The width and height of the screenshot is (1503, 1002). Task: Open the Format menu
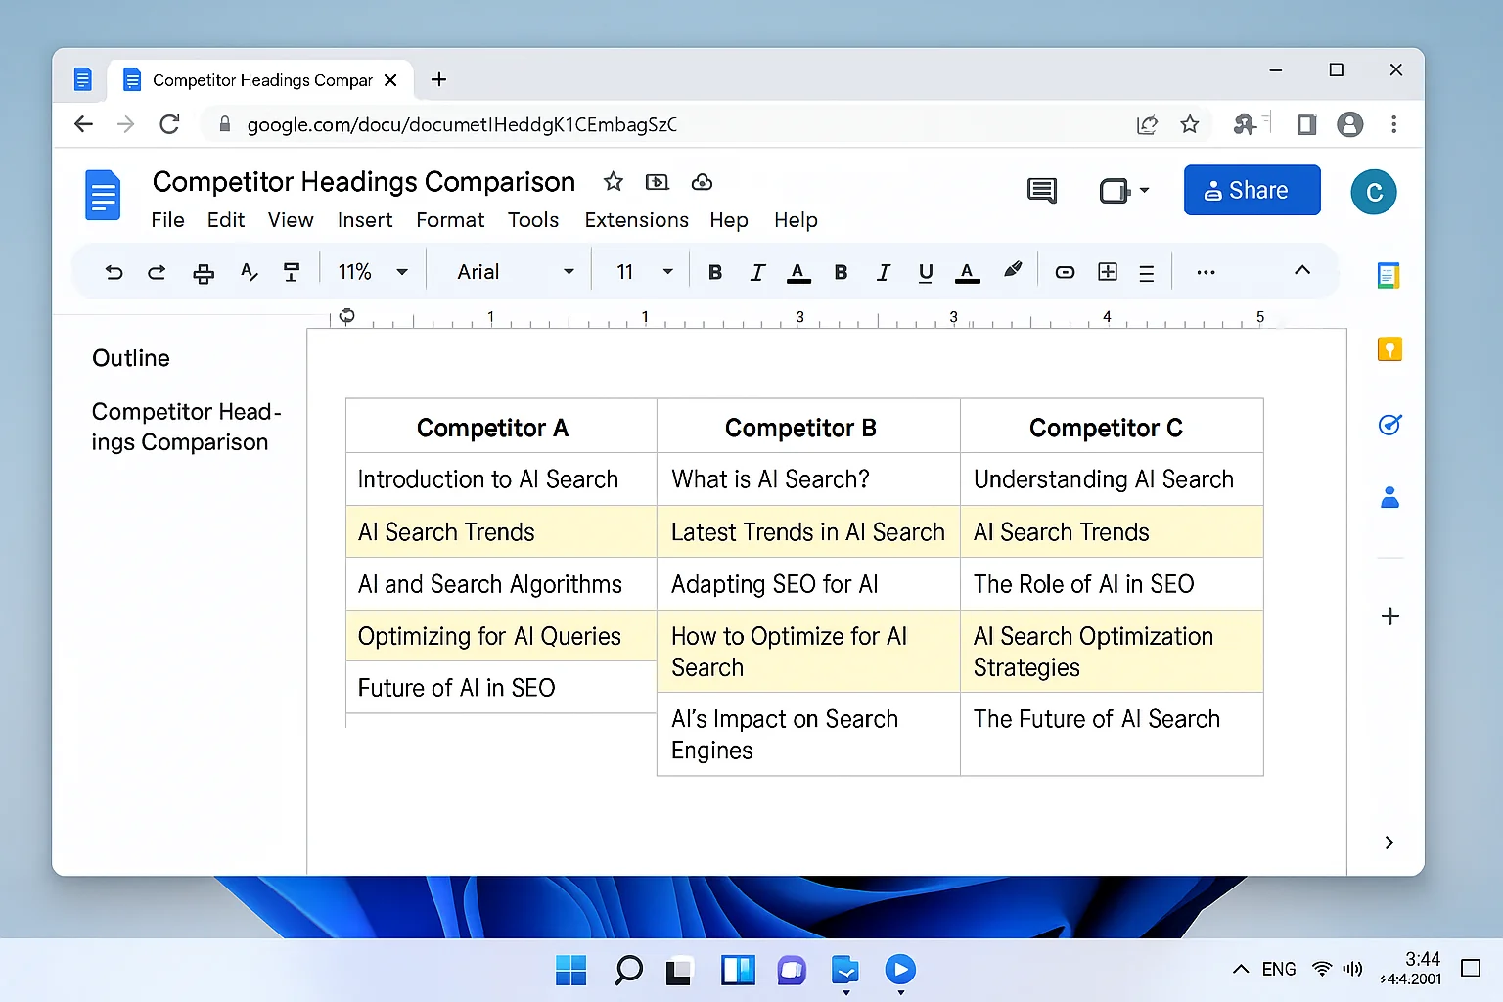tap(450, 219)
